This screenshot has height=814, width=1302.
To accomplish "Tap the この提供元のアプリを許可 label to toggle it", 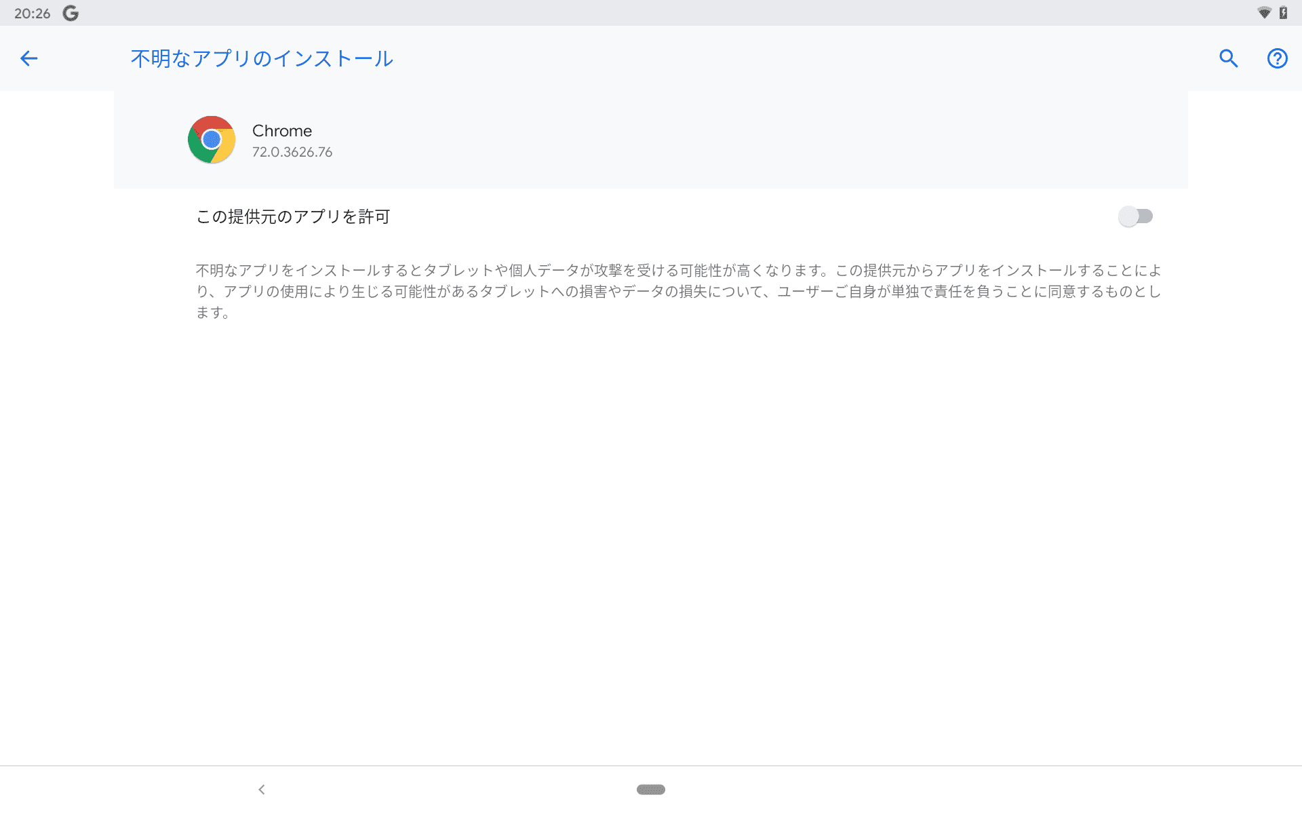I will pyautogui.click(x=292, y=216).
